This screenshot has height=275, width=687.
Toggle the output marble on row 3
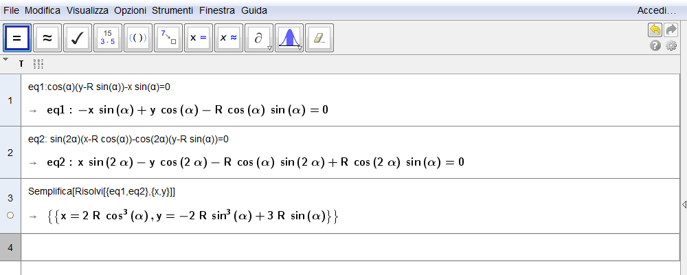tap(10, 215)
